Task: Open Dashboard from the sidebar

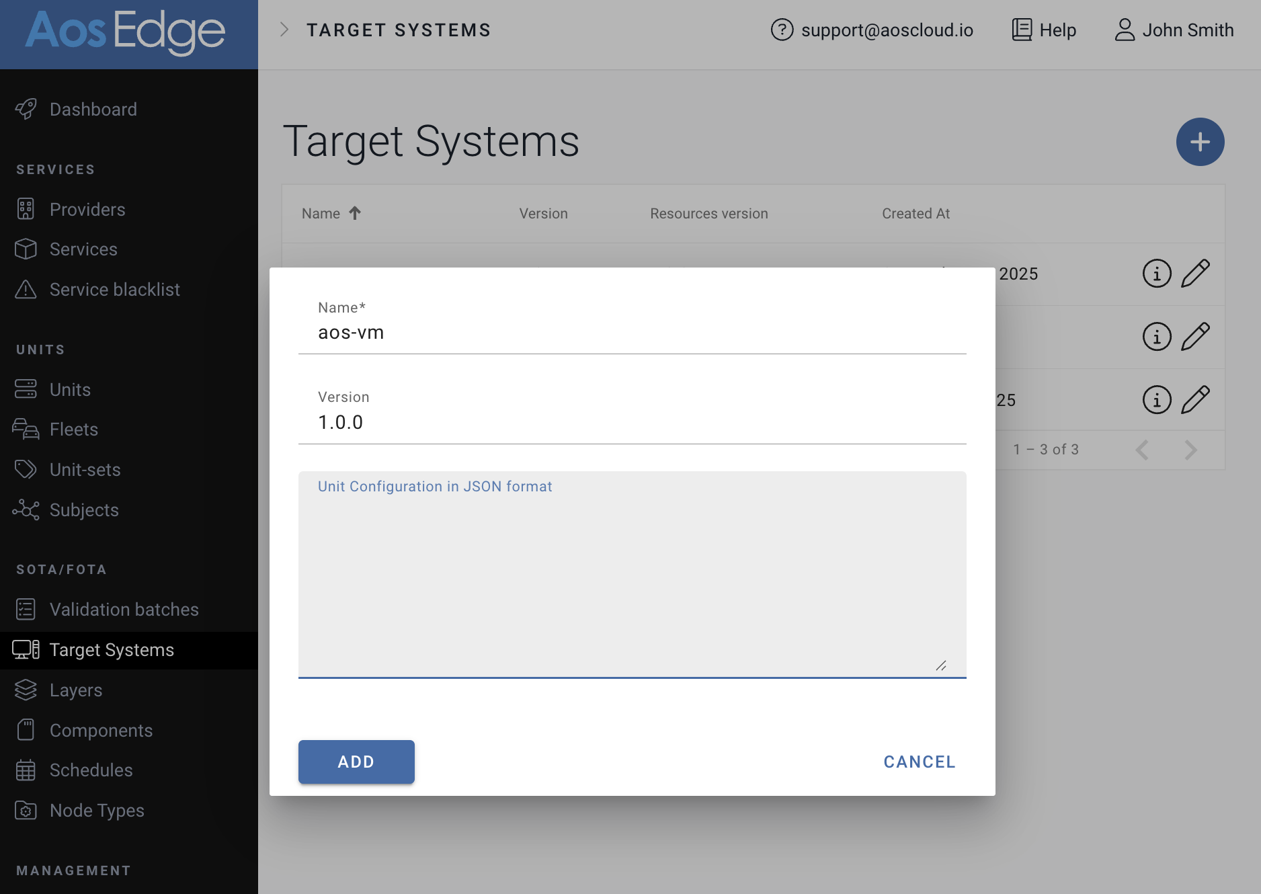Action: tap(93, 110)
